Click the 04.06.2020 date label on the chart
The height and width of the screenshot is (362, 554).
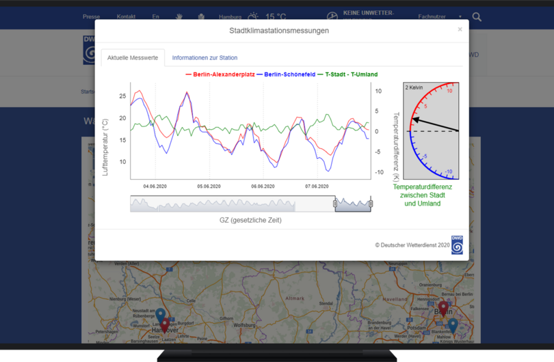pyautogui.click(x=155, y=186)
